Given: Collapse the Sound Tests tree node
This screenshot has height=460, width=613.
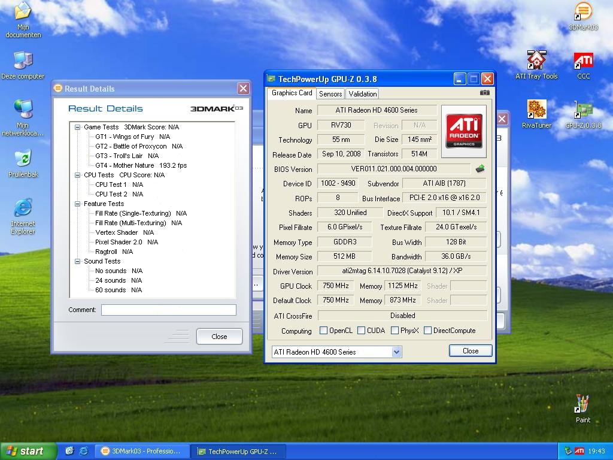Looking at the screenshot, I should point(78,261).
